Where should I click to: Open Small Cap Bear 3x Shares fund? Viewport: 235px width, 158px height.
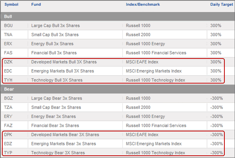56,107
